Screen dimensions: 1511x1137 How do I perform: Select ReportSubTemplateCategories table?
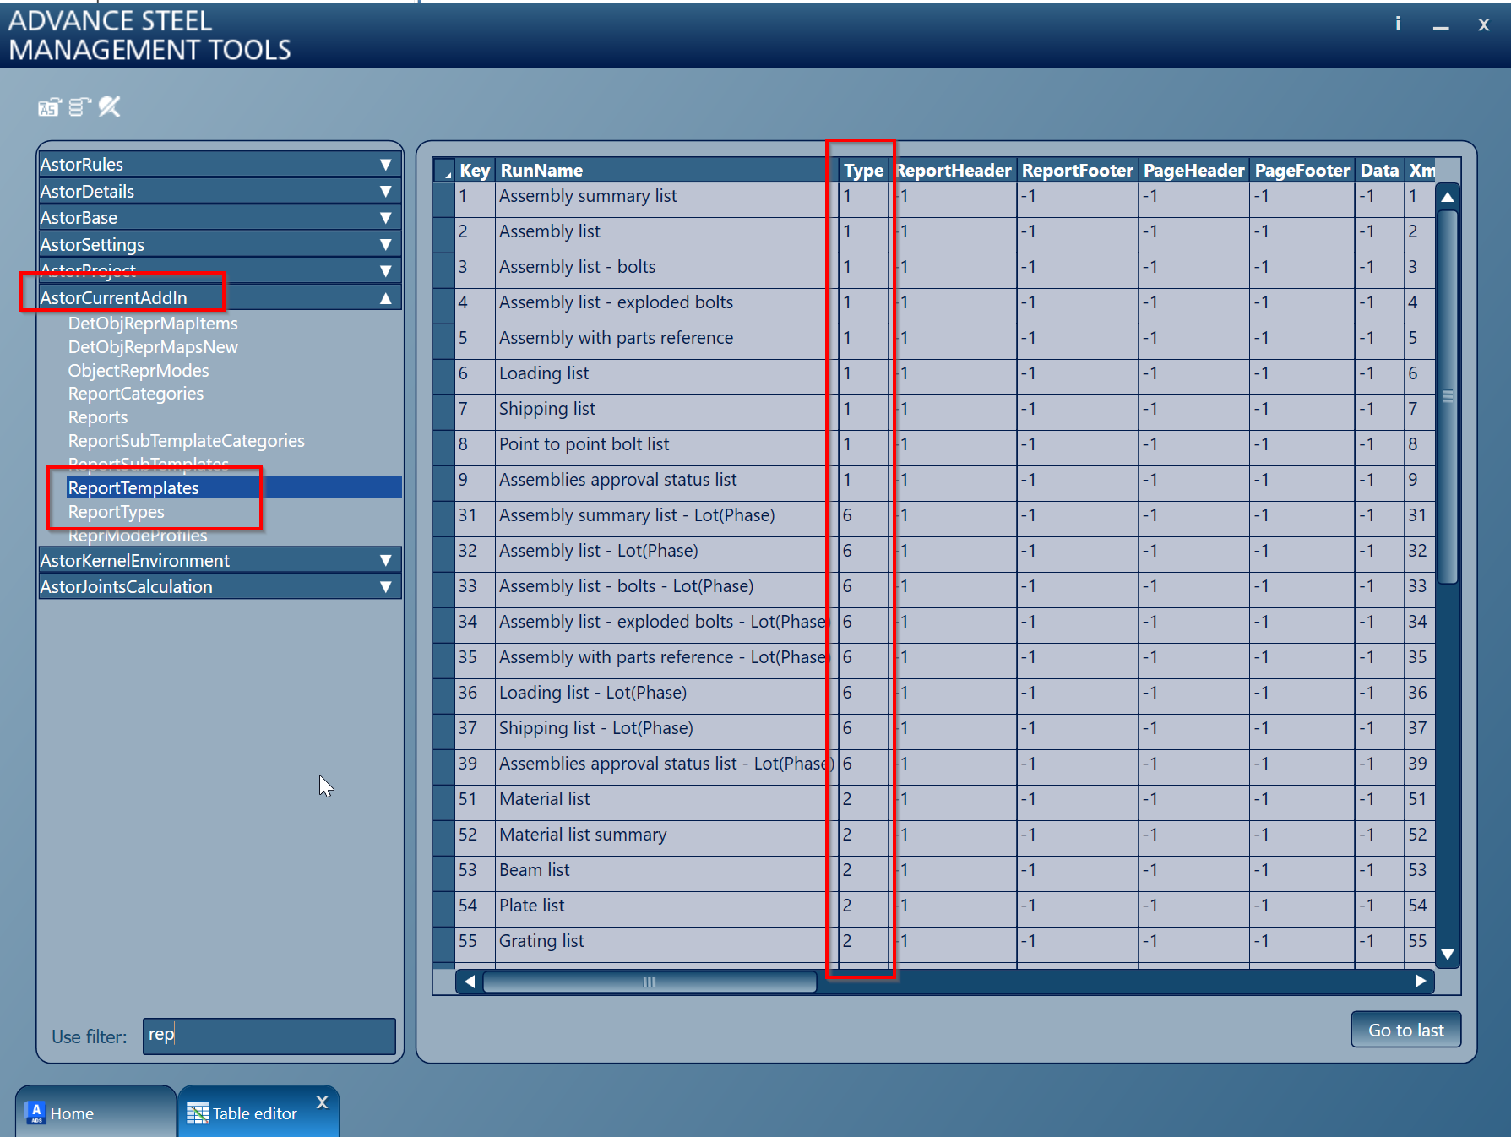[x=187, y=441]
